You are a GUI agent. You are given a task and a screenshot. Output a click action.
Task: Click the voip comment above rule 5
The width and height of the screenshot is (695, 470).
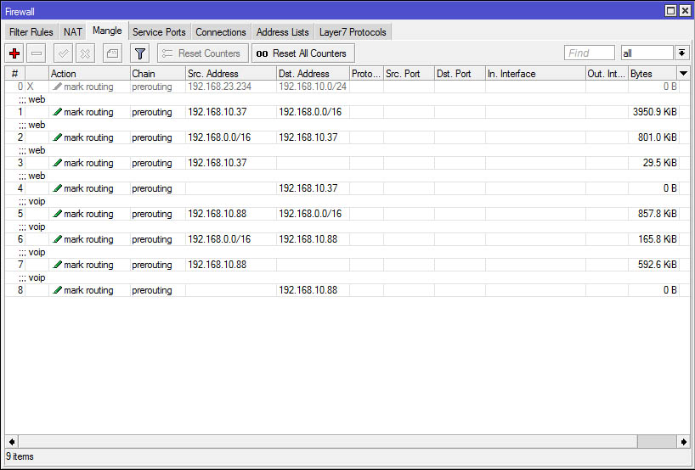pyautogui.click(x=32, y=201)
